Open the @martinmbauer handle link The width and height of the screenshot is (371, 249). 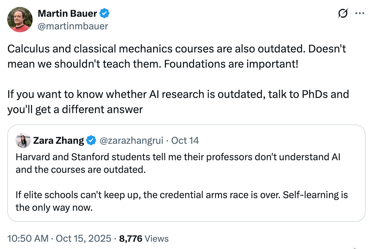(73, 26)
